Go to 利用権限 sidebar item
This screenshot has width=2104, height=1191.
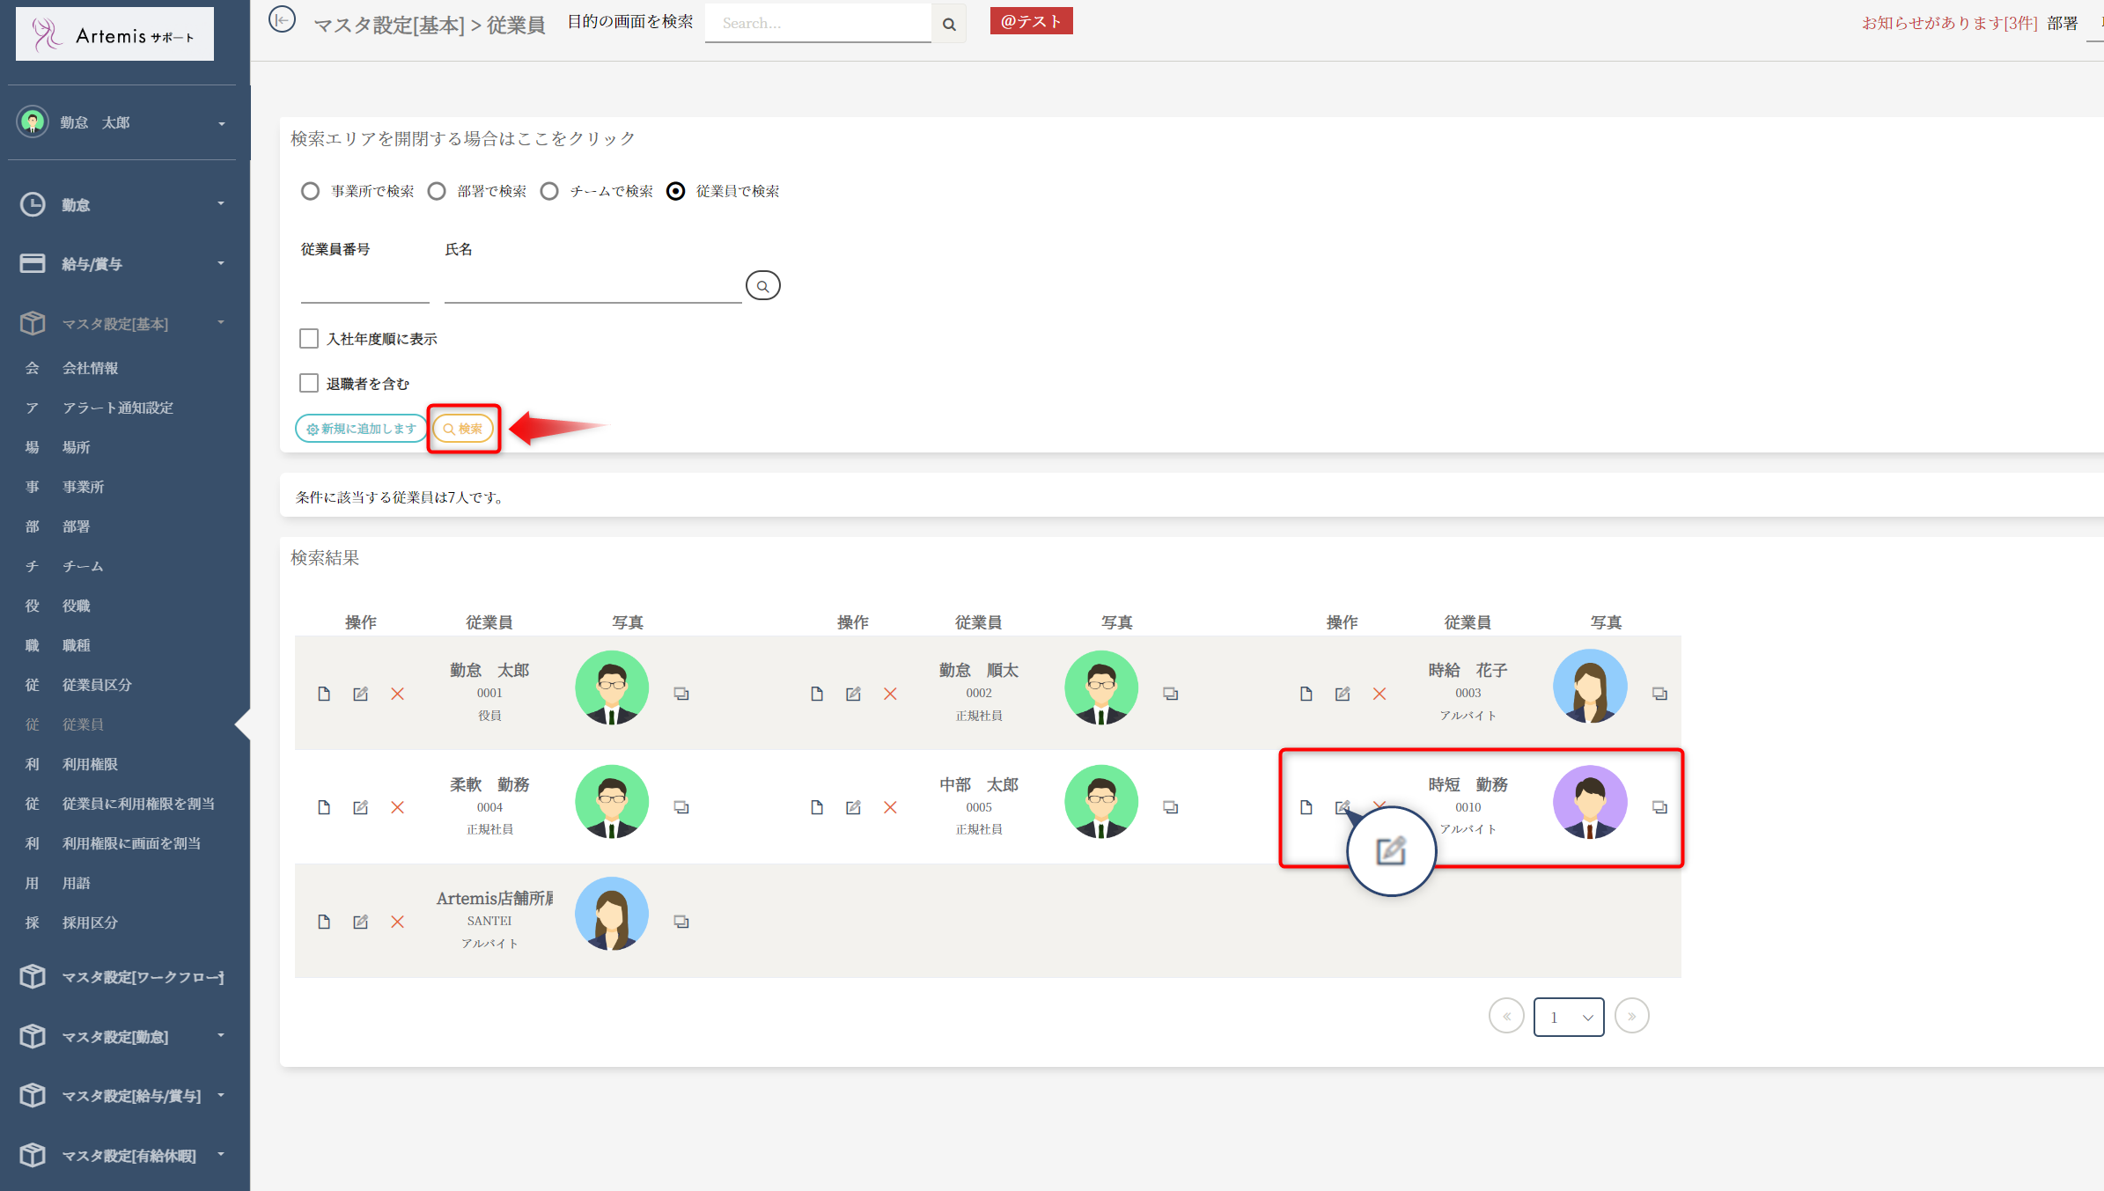(90, 764)
